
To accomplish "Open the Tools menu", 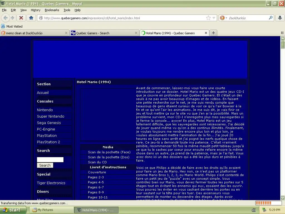I will 67,10.
